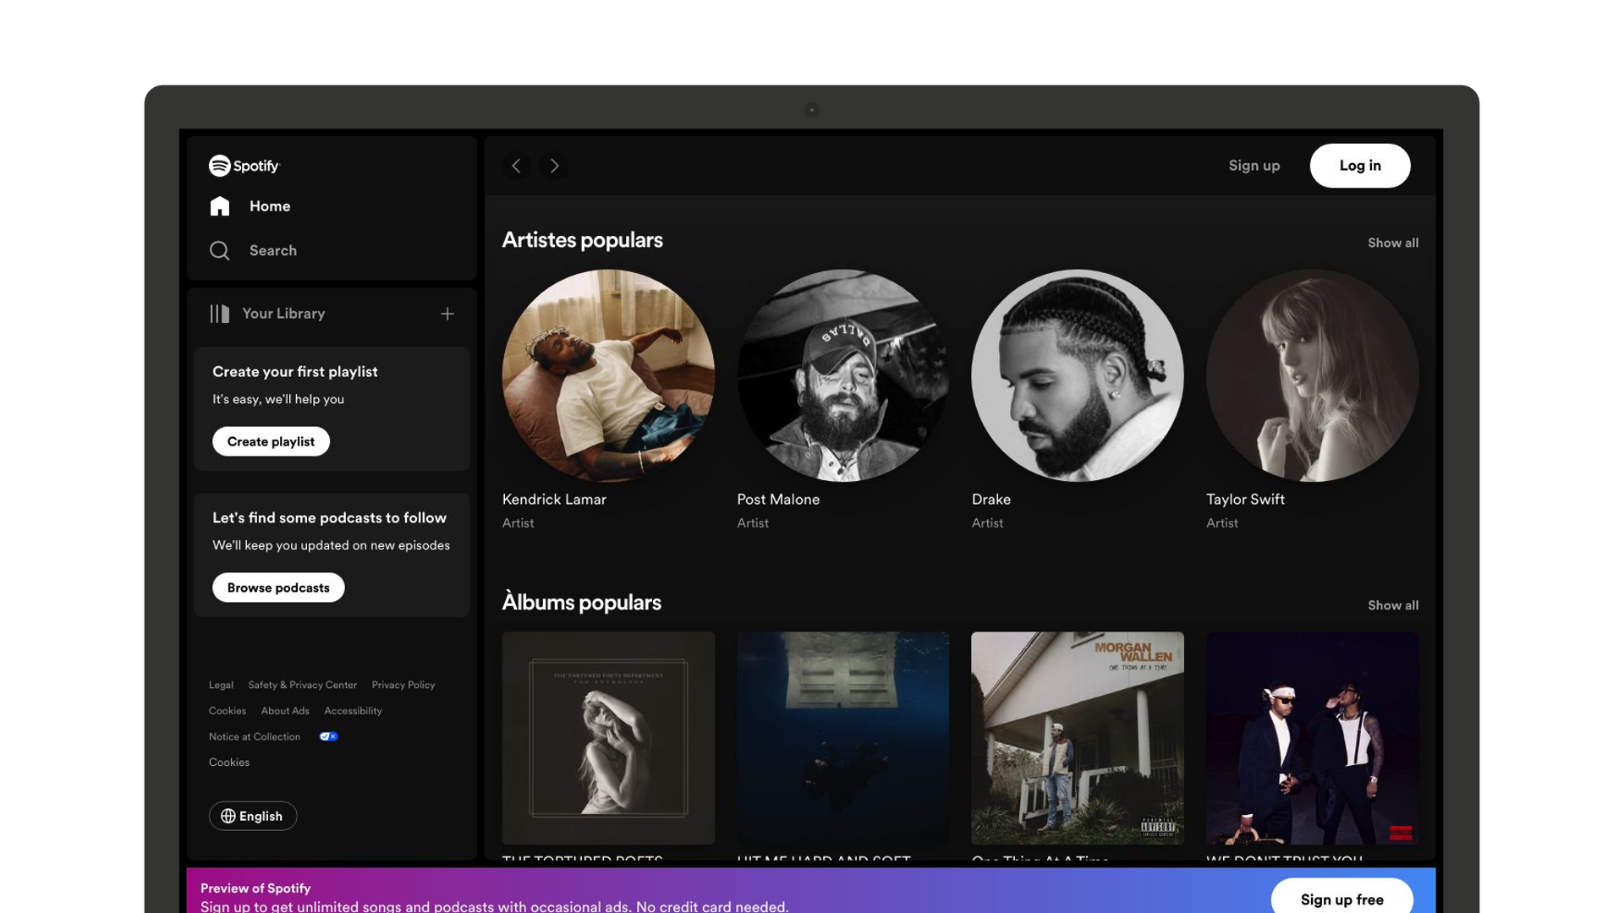This screenshot has height=913, width=1624.
Task: Open The Tortured Poets Department album cover
Action: coord(608,738)
